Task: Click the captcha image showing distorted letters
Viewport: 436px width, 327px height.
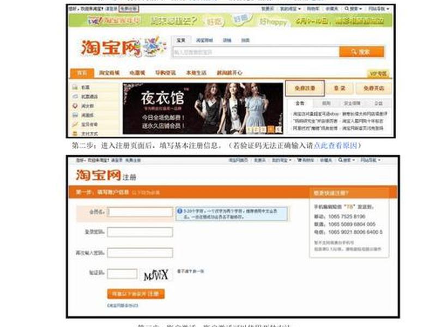Action: coord(156,275)
